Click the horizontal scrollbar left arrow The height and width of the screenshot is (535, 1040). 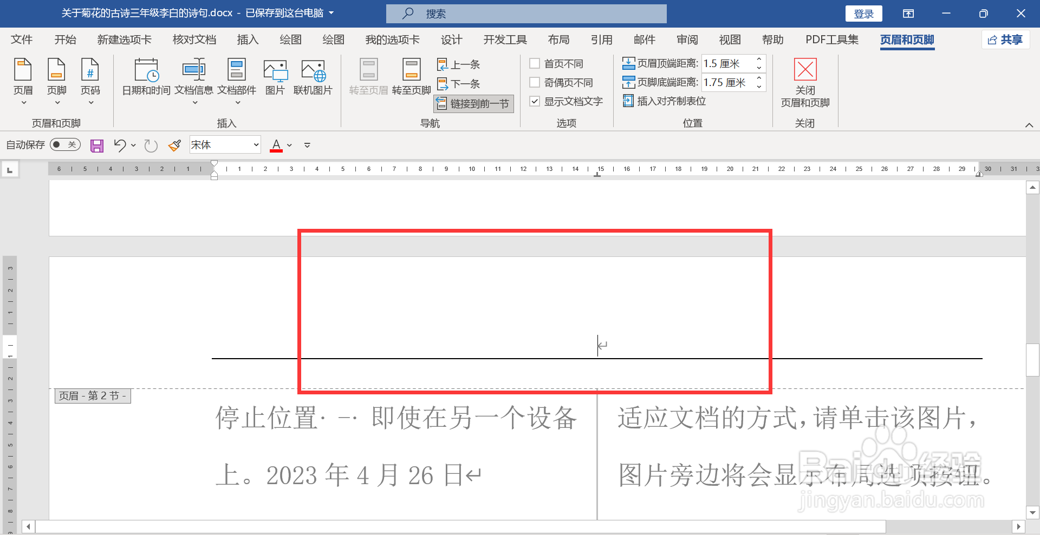(x=28, y=526)
